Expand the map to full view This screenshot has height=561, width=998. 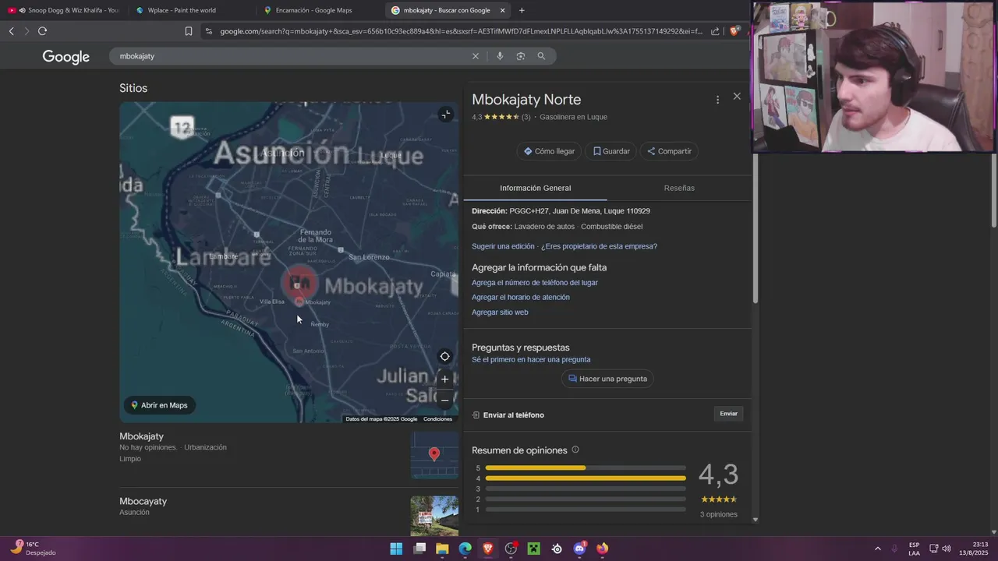pos(446,115)
